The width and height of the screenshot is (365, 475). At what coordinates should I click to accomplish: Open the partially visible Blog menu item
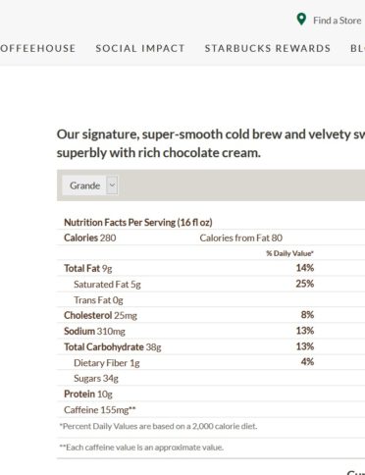click(x=357, y=48)
